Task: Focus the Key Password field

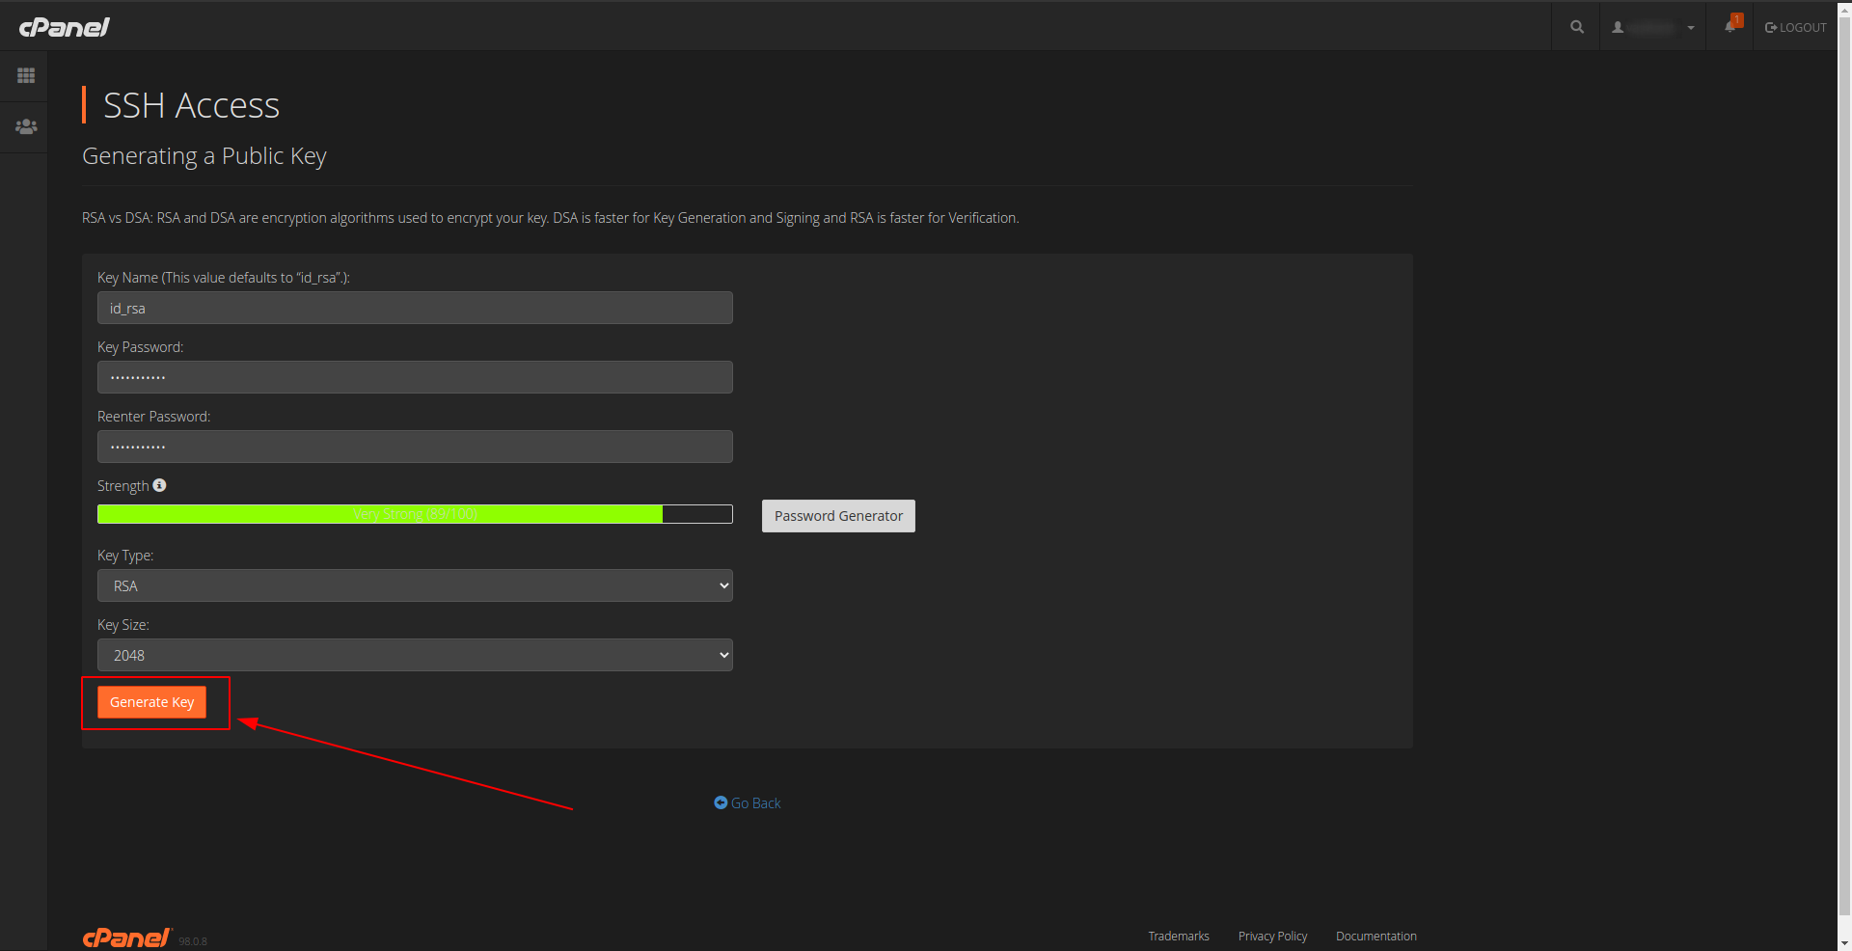Action: click(x=415, y=377)
